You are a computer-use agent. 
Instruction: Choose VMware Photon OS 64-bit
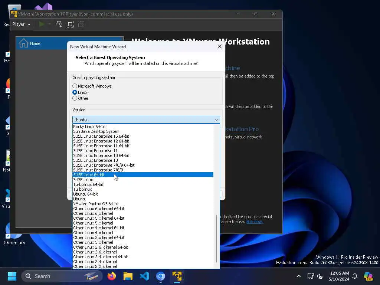point(143,204)
